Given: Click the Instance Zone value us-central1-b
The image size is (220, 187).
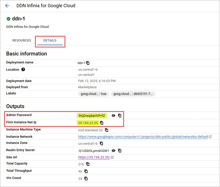Looking at the screenshot, I should 88,144.
